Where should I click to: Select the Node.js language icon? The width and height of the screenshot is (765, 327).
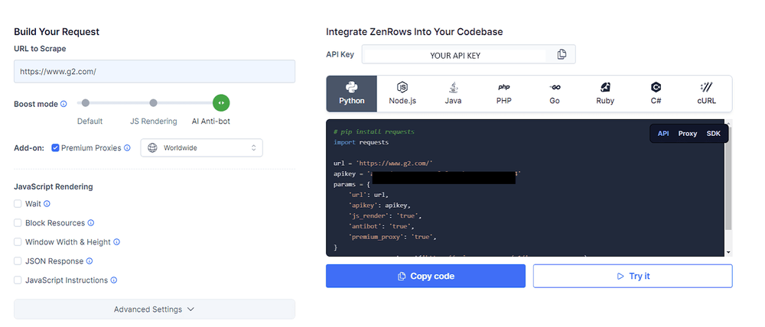[x=402, y=87]
